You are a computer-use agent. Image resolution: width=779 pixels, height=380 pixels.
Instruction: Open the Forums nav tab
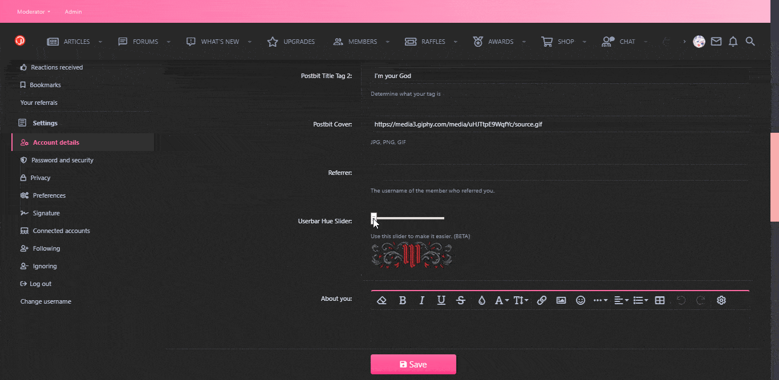point(139,42)
